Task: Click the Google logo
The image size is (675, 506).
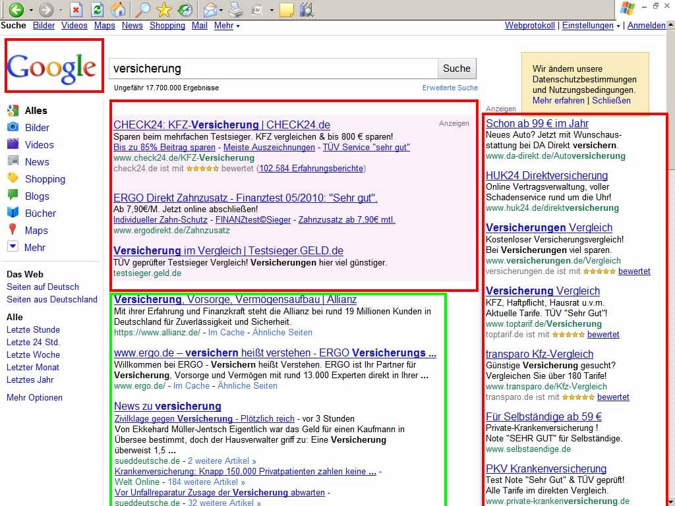Action: [x=52, y=67]
